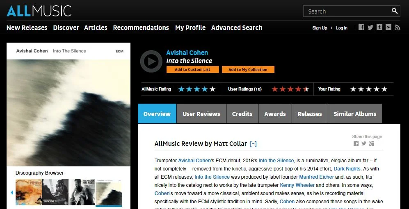Collapse the AllMusic Review section
The height and width of the screenshot is (209, 409).
pos(253,143)
